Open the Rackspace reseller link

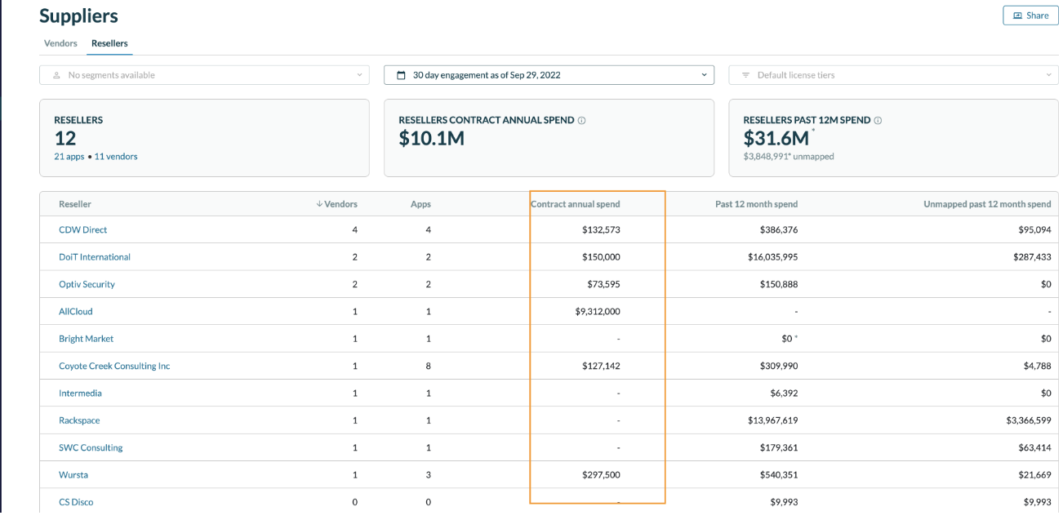coord(79,420)
